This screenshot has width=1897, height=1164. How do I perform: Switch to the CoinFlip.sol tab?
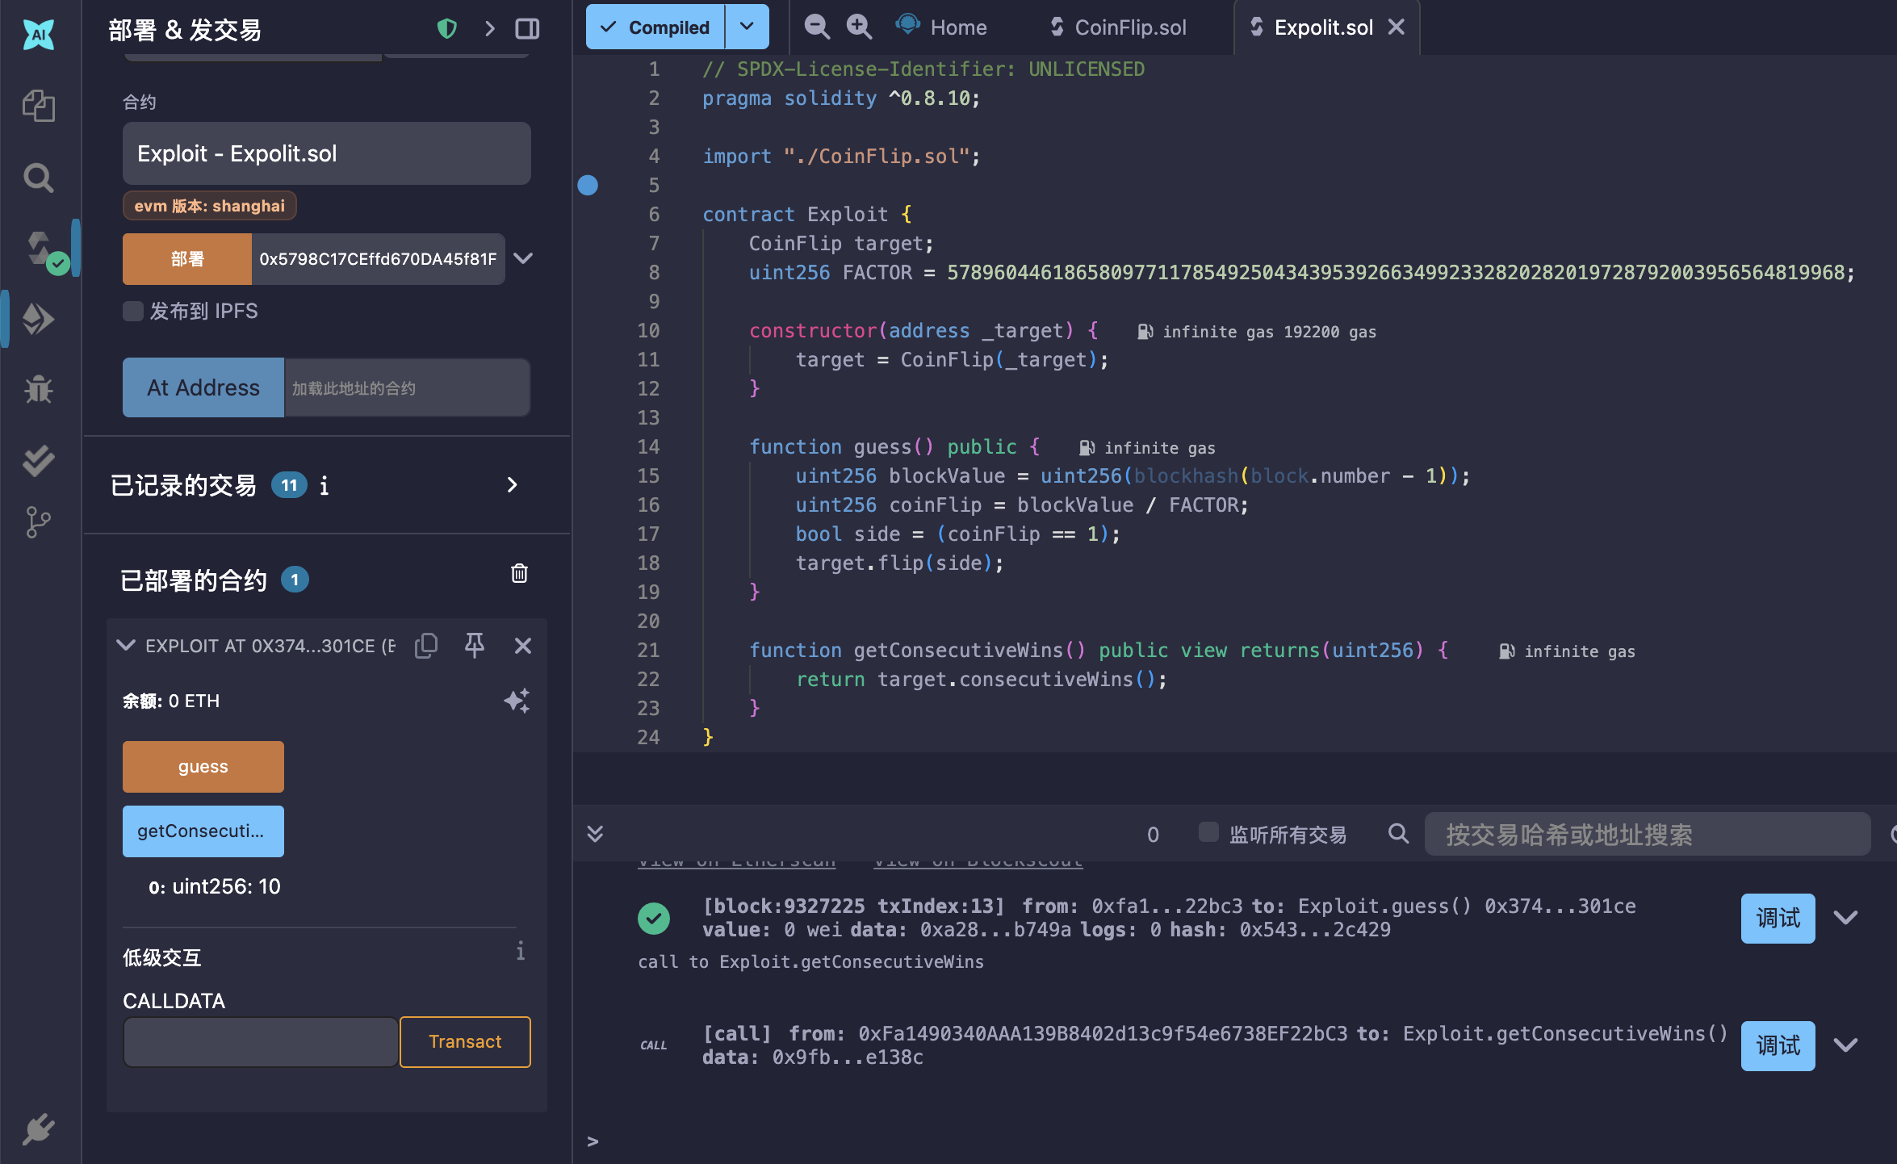[1129, 27]
